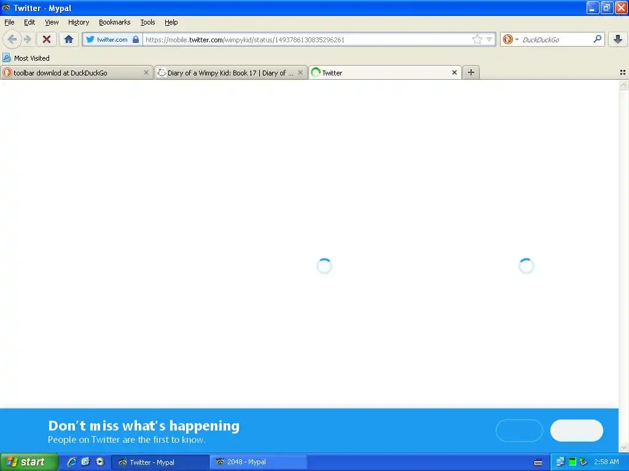
Task: Open the Windows Start menu
Action: (x=29, y=462)
